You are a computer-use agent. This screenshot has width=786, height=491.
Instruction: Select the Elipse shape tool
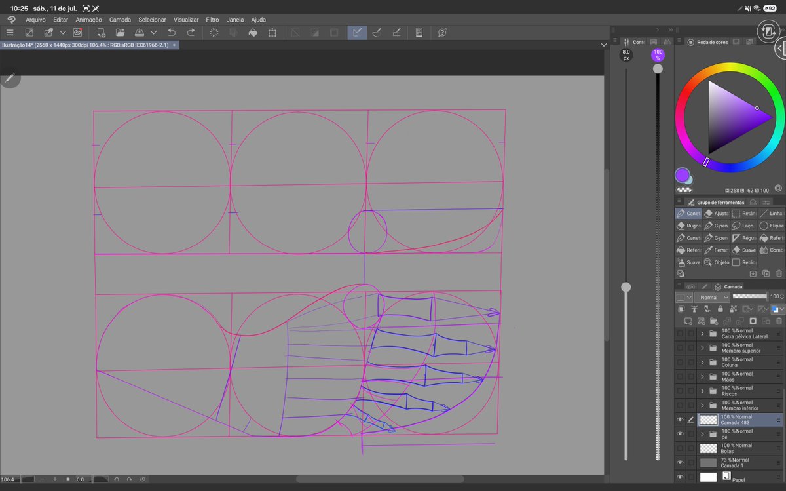(772, 226)
